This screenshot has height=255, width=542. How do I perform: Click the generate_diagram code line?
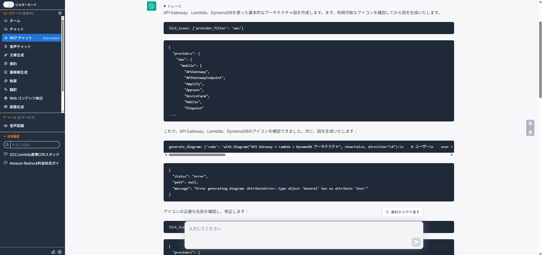309,147
